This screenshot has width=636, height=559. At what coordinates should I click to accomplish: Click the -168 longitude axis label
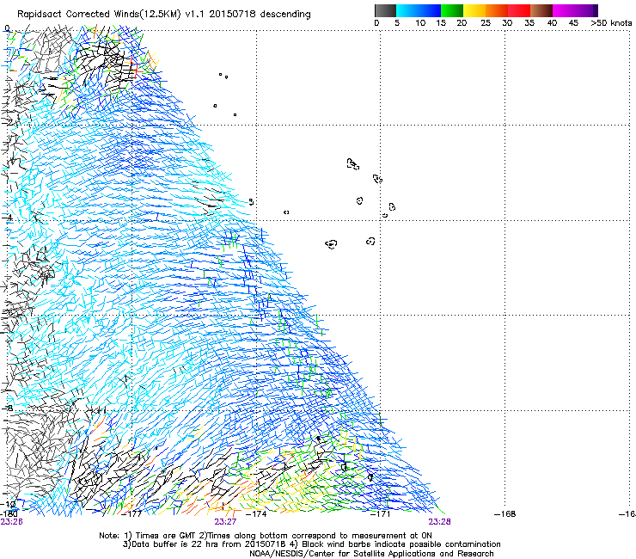point(505,514)
